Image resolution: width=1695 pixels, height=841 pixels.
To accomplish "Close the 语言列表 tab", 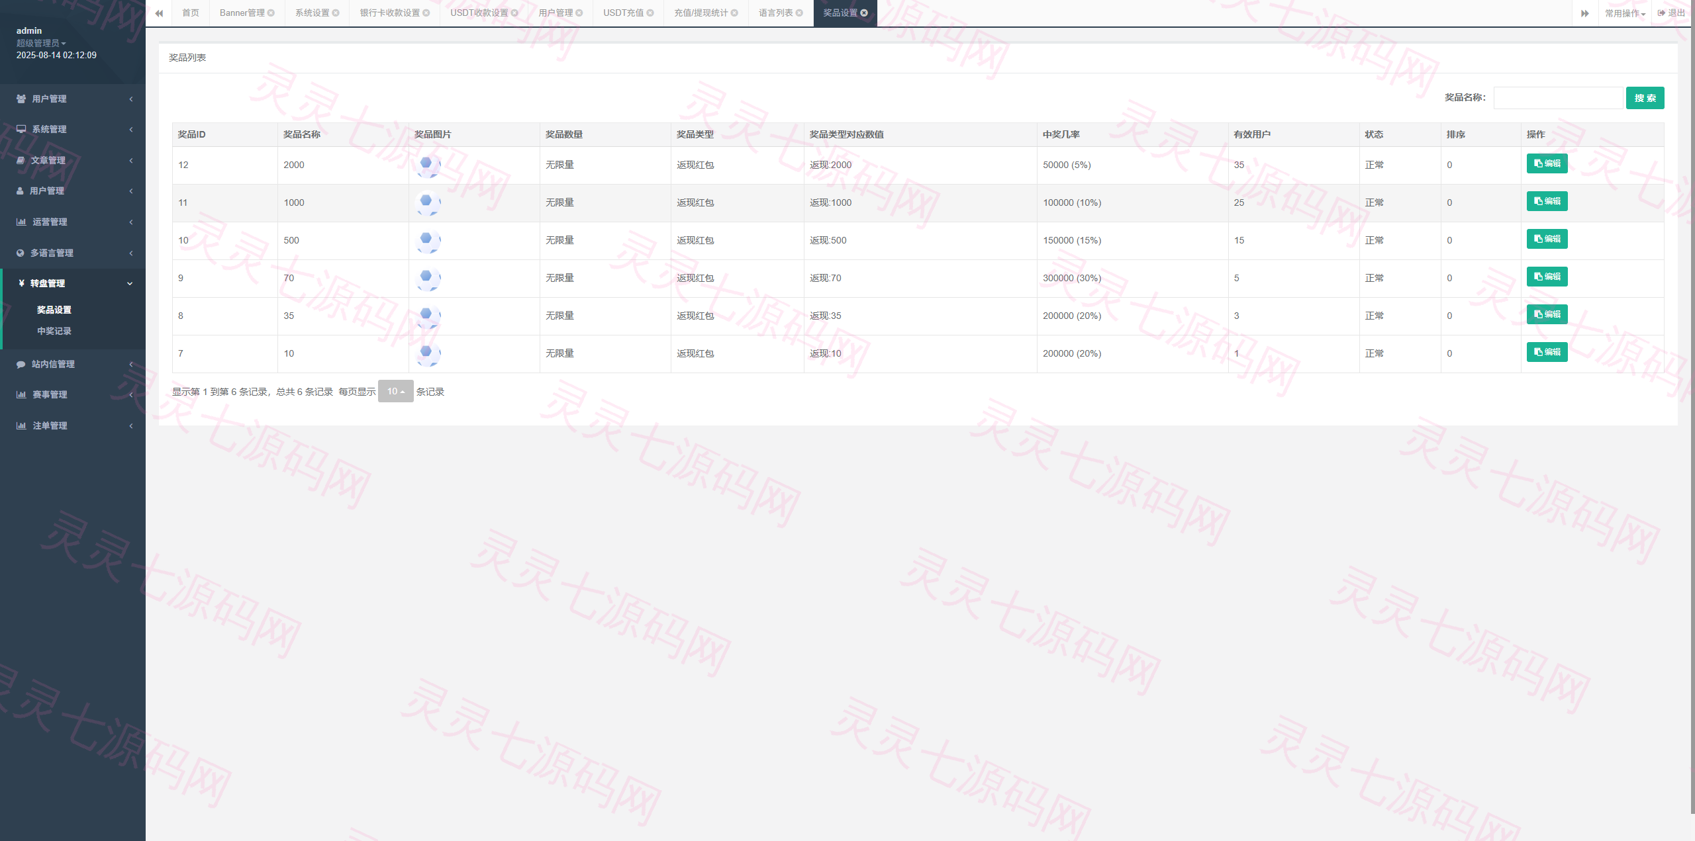I will [x=799, y=13].
